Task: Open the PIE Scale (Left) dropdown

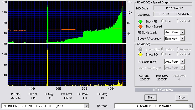Action: pyautogui.click(x=182, y=32)
